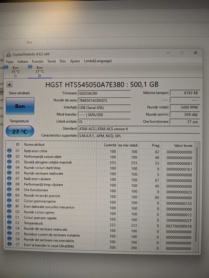Click status icon for attribute C2 Temperatură

(10, 222)
